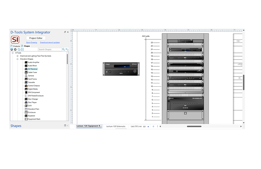Open the Project Editor

[x=36, y=38]
